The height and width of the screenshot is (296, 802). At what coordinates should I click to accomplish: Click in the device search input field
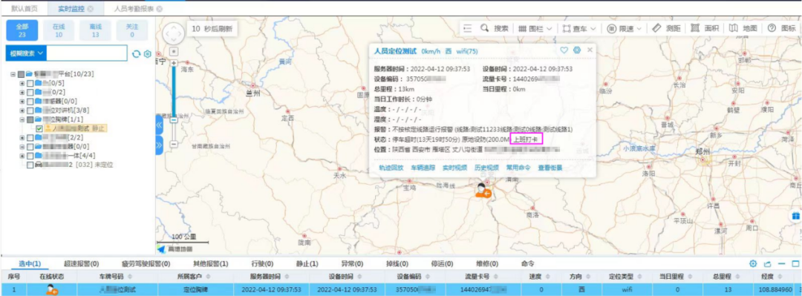coord(86,53)
